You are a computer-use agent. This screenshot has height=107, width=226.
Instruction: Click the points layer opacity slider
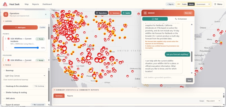(26, 48)
